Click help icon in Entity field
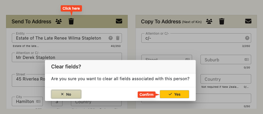This screenshot has width=263, height=114. point(110,38)
